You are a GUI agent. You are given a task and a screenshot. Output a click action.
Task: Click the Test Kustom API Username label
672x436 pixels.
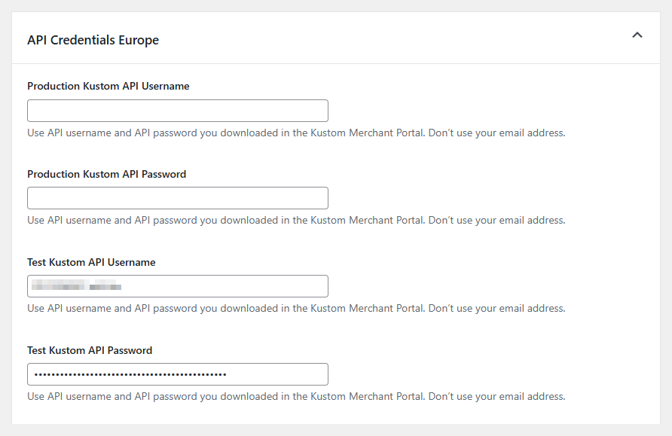pyautogui.click(x=91, y=263)
